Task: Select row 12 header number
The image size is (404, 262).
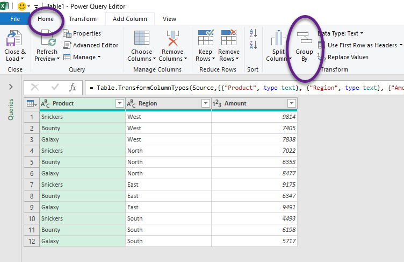Action: click(32, 241)
